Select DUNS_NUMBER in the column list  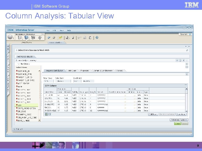[x=23, y=121]
